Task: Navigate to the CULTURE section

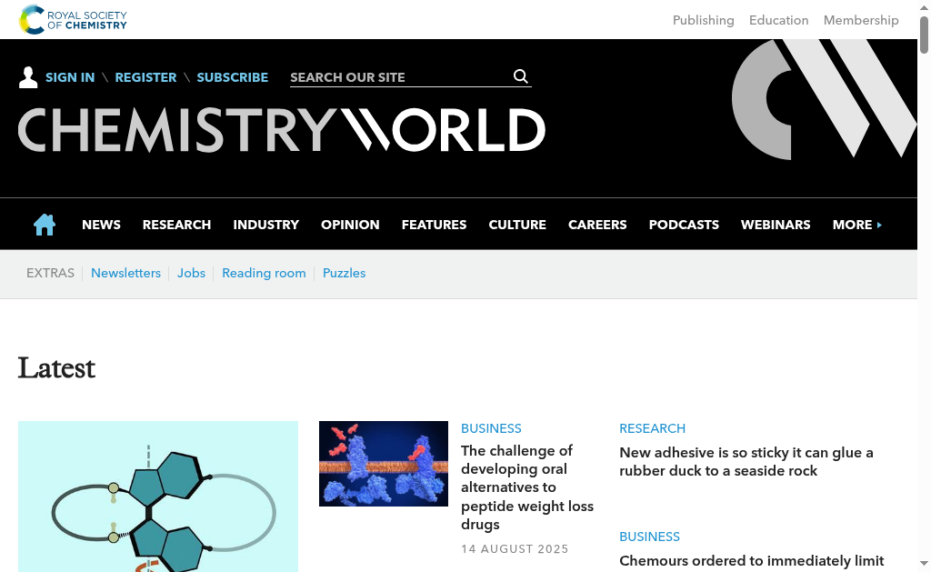Action: 517,225
